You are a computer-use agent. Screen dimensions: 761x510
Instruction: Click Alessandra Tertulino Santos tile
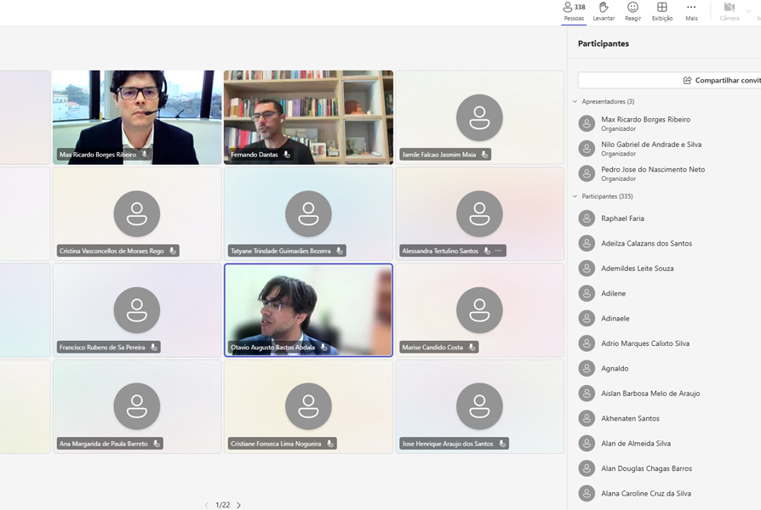[x=479, y=214]
